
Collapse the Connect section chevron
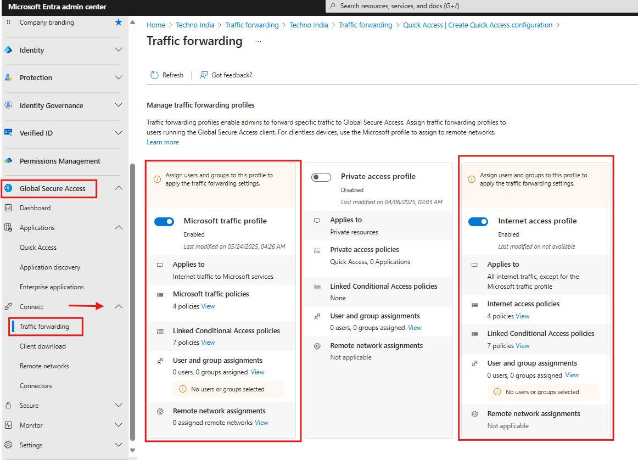coord(118,307)
